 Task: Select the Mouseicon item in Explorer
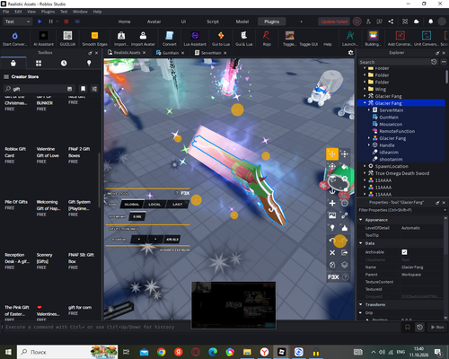coord(391,124)
